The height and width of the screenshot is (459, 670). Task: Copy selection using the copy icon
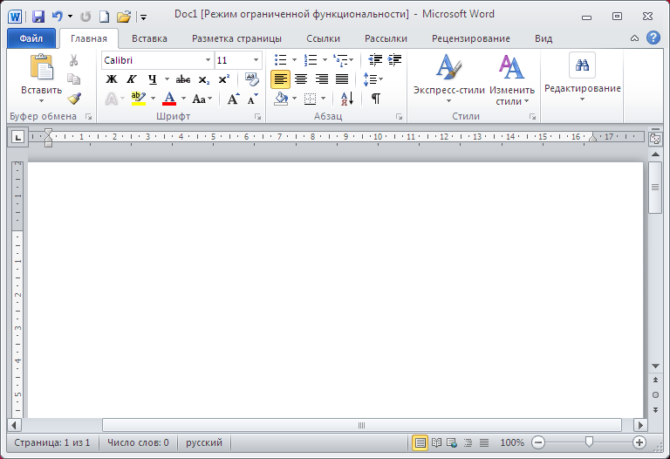(x=73, y=79)
